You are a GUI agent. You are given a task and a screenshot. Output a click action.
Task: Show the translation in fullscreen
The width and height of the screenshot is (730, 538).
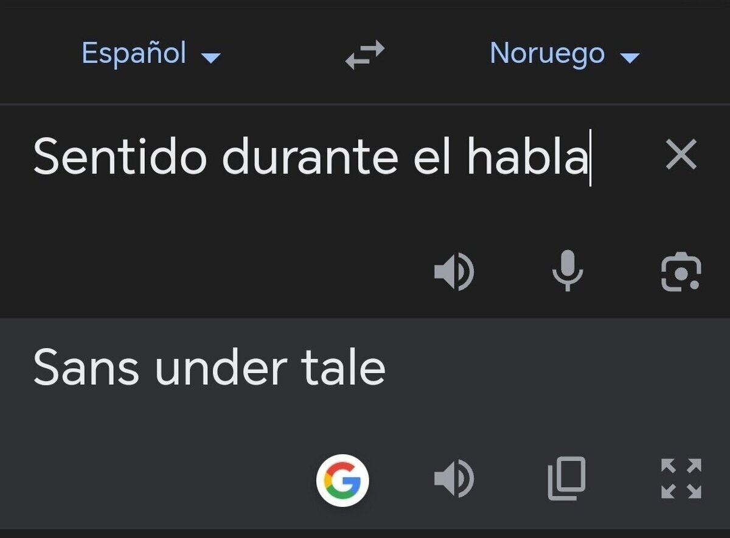coord(681,478)
